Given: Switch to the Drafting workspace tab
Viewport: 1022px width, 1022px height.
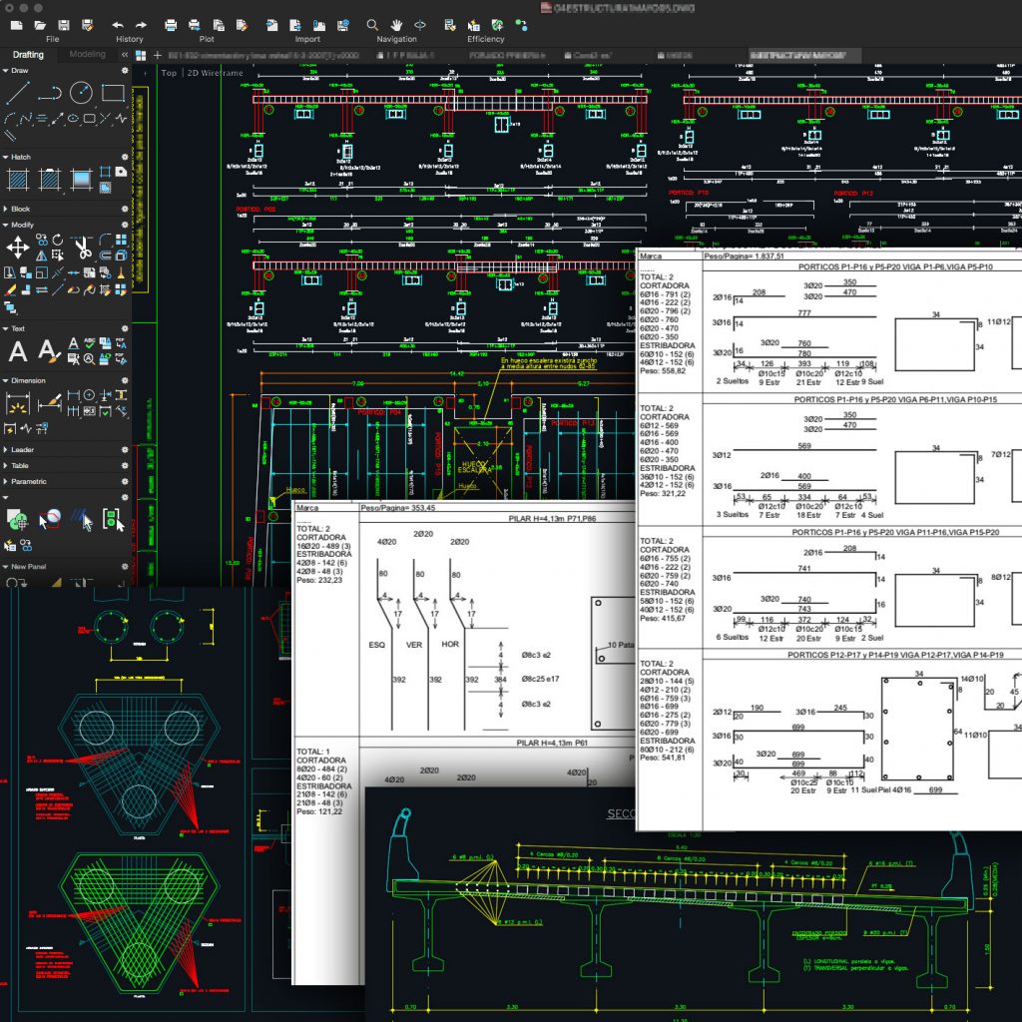Looking at the screenshot, I should [x=28, y=54].
